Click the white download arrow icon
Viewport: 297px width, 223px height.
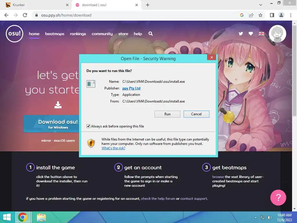(58, 105)
